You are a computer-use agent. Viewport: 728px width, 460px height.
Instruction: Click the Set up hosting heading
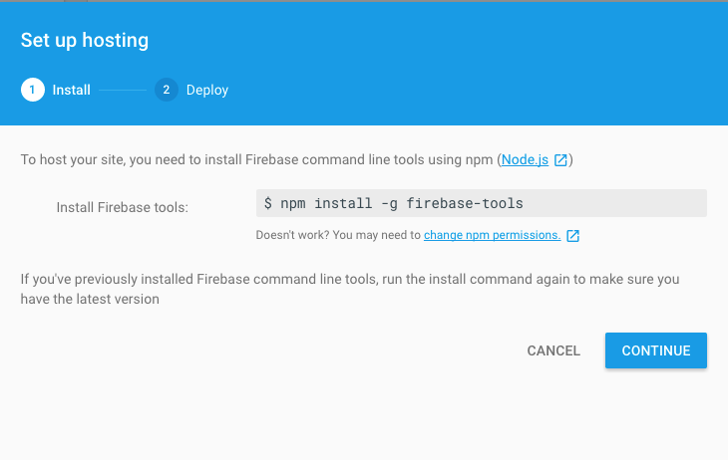[85, 41]
